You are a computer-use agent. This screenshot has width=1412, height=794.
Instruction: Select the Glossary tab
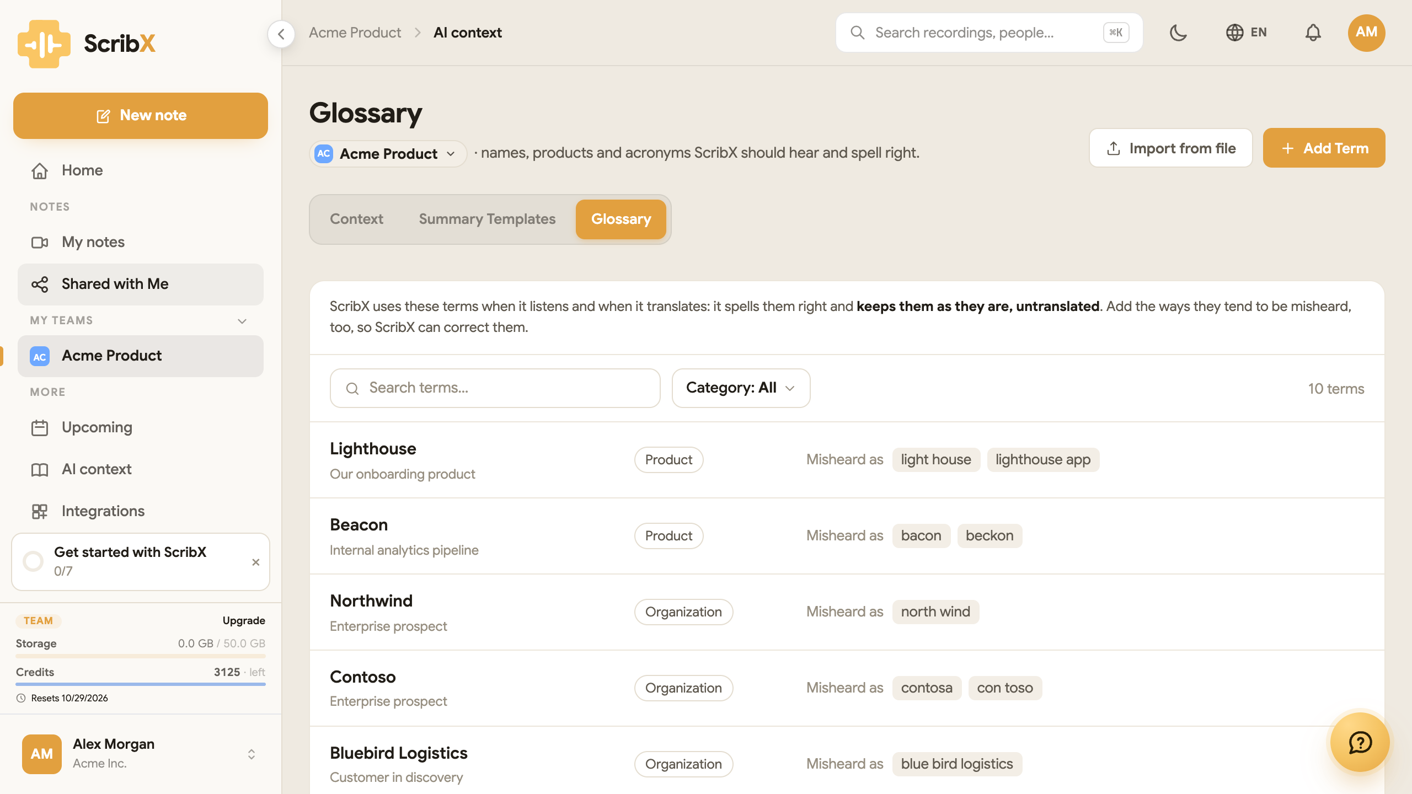point(621,219)
